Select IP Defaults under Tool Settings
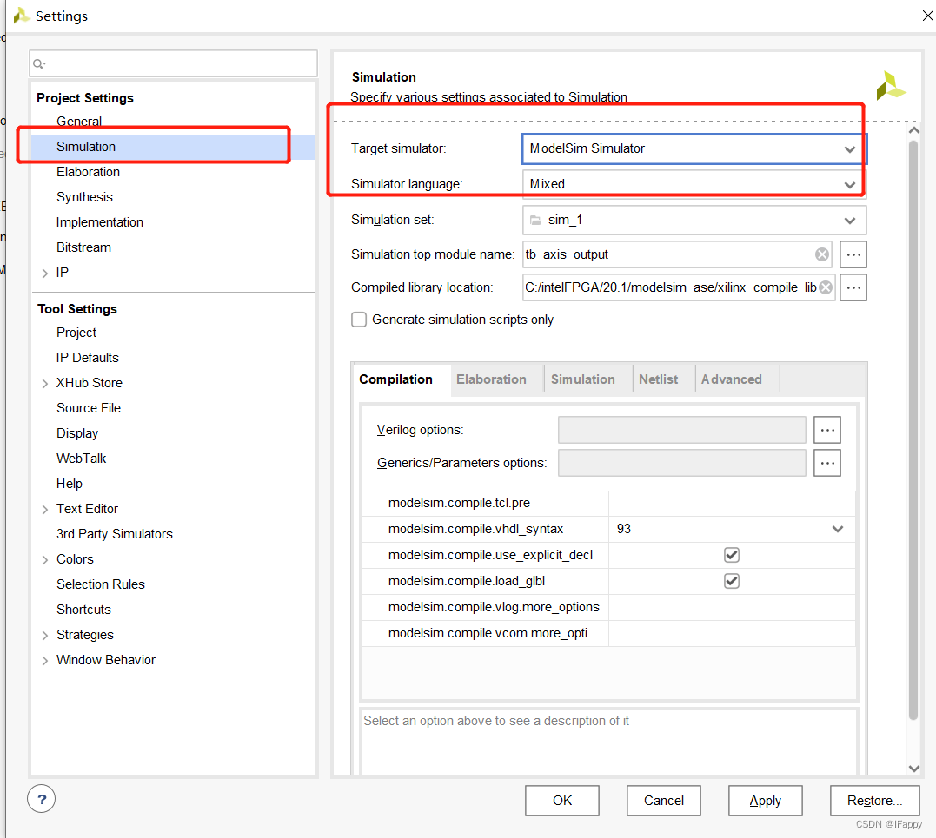Image resolution: width=936 pixels, height=838 pixels. [x=88, y=358]
